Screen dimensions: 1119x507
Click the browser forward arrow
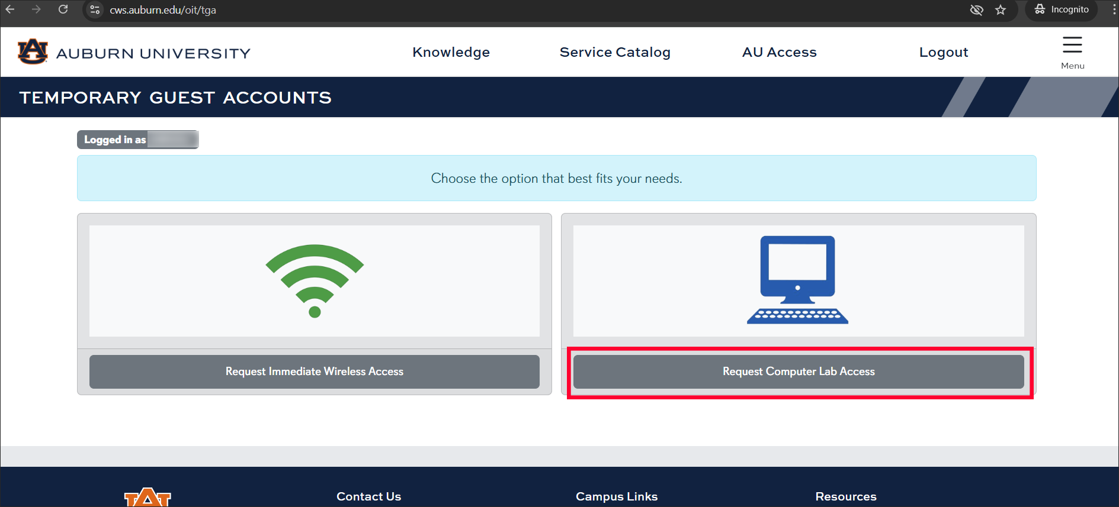point(37,9)
